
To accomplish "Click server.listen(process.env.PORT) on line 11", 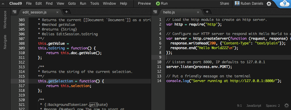I will [199, 67].
